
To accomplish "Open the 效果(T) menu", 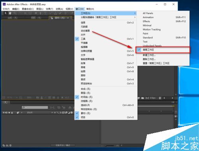I will (49, 9).
